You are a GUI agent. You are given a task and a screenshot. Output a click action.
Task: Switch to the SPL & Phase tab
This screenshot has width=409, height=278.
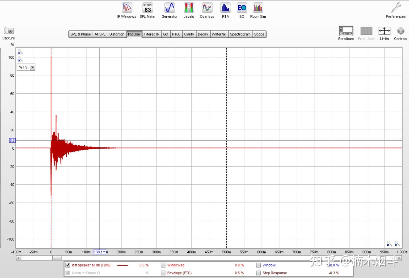point(81,34)
